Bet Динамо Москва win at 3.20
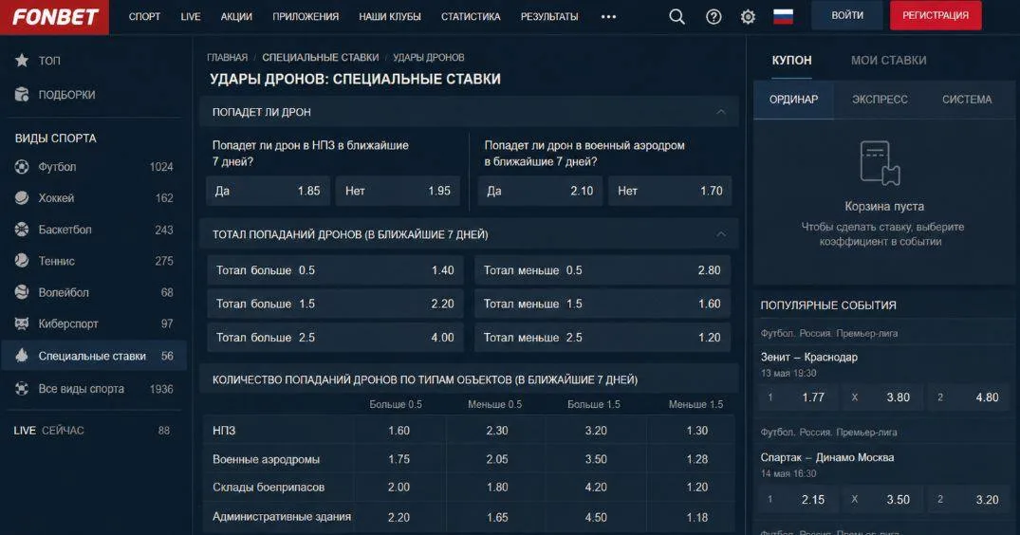 coord(969,499)
